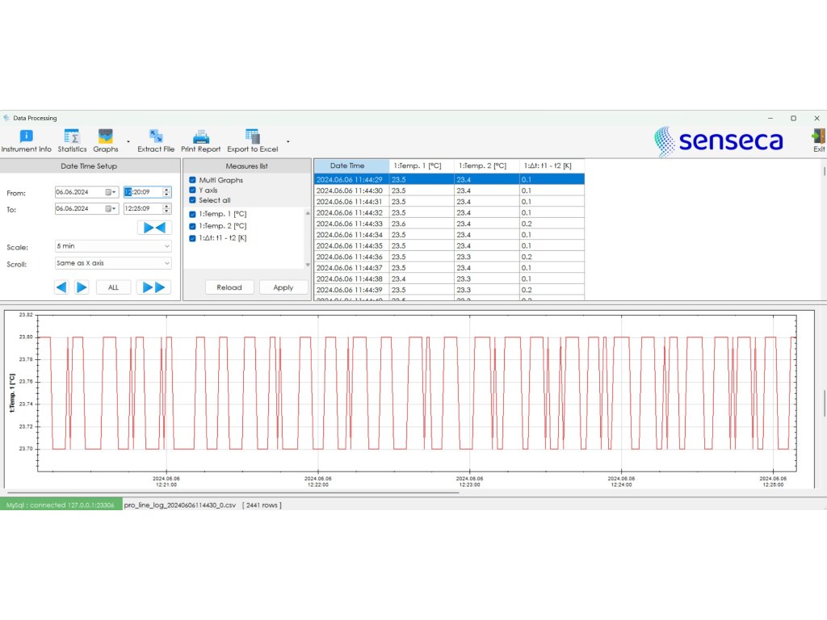Step back with the single left arrow
827x620 pixels.
tap(61, 287)
